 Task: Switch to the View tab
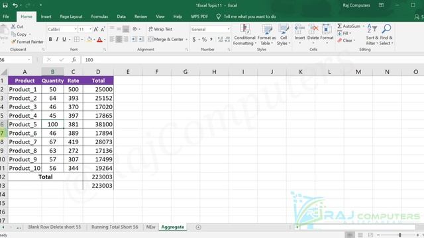pos(160,17)
